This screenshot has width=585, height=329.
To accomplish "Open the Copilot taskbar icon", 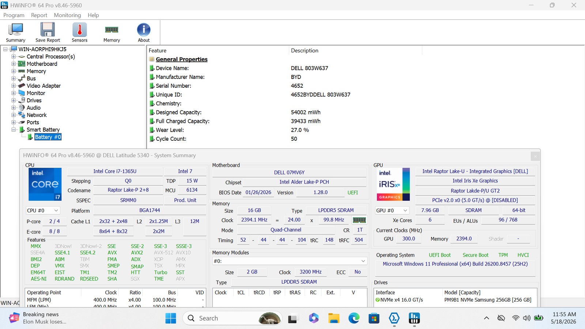I will point(313,318).
